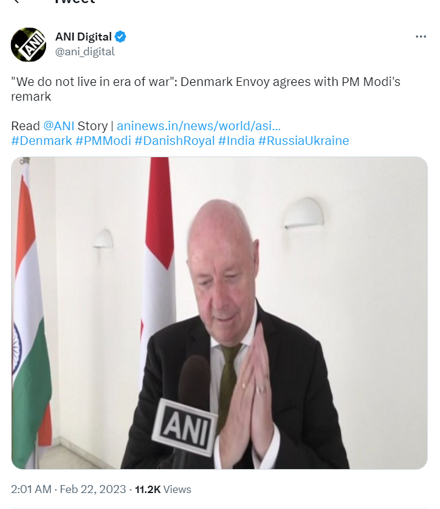
Task: Open the aninews.in story link
Action: tap(199, 126)
